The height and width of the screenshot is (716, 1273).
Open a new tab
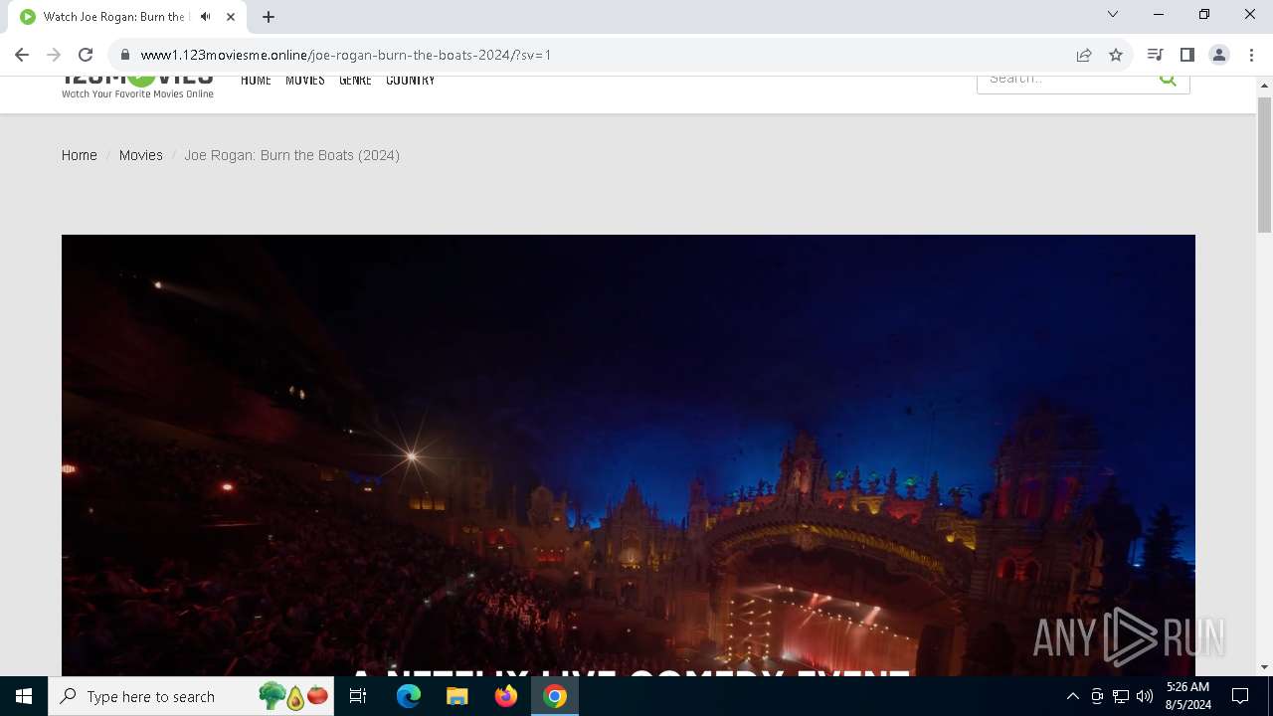[x=269, y=17]
